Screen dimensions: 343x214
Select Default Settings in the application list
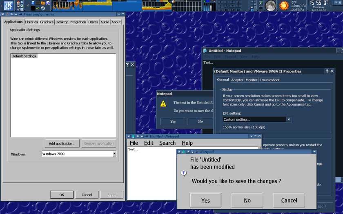click(x=24, y=56)
